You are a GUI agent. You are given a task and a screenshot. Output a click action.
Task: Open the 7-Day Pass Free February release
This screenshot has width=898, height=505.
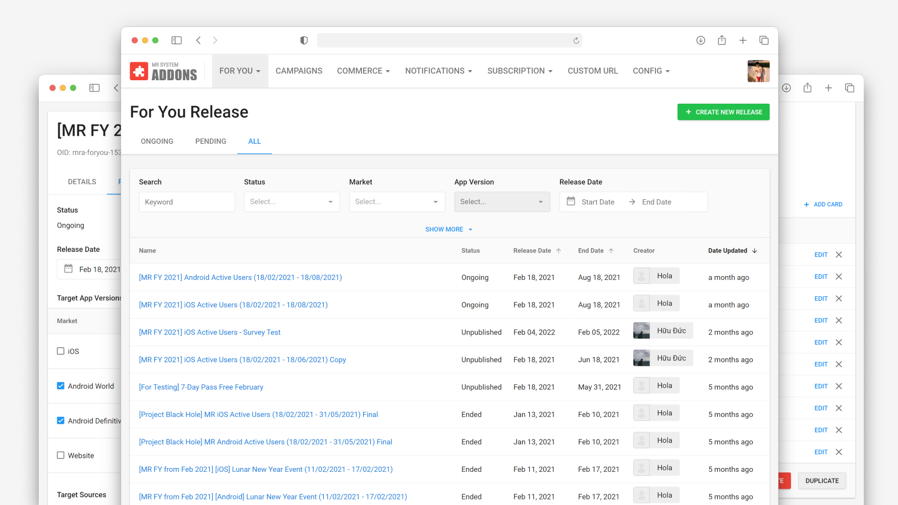[201, 387]
